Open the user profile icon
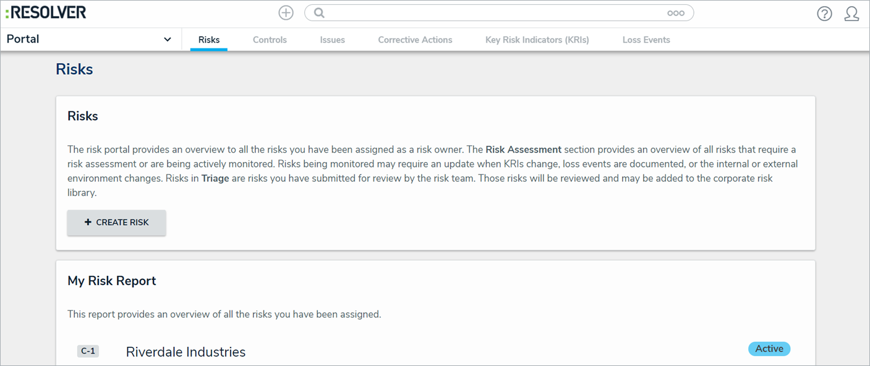This screenshot has height=366, width=870. point(851,14)
